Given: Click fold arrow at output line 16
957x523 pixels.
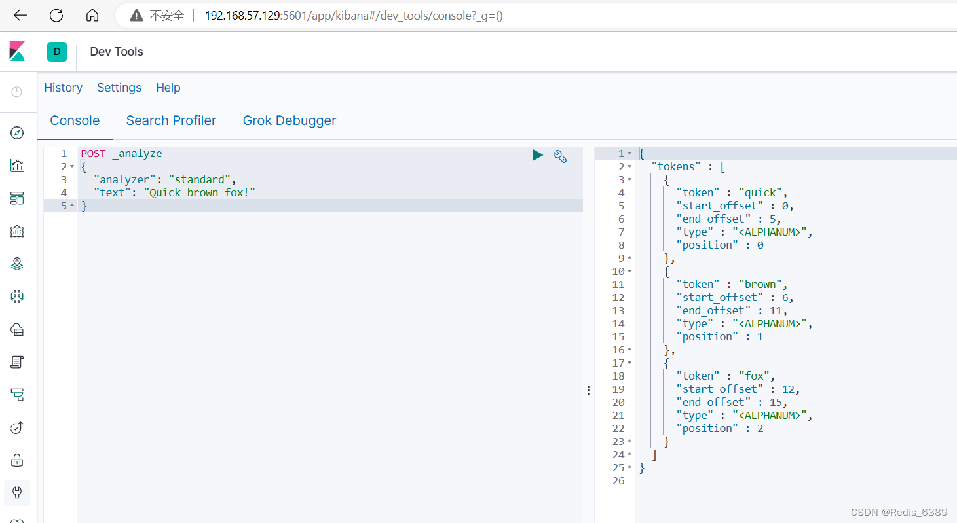Looking at the screenshot, I should (x=629, y=350).
